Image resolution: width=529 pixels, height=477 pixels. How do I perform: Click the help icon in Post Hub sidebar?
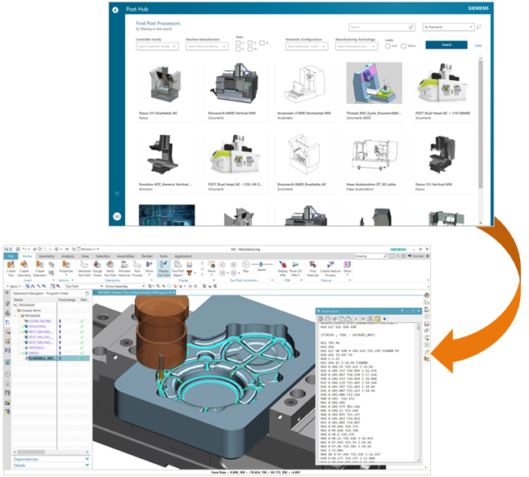pos(116,194)
